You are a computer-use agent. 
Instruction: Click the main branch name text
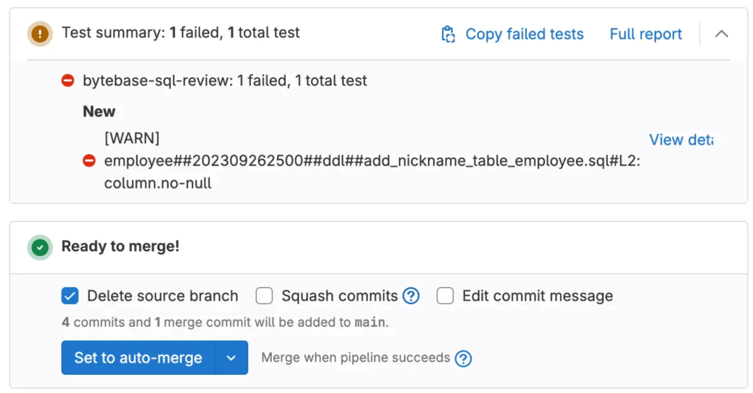point(370,322)
